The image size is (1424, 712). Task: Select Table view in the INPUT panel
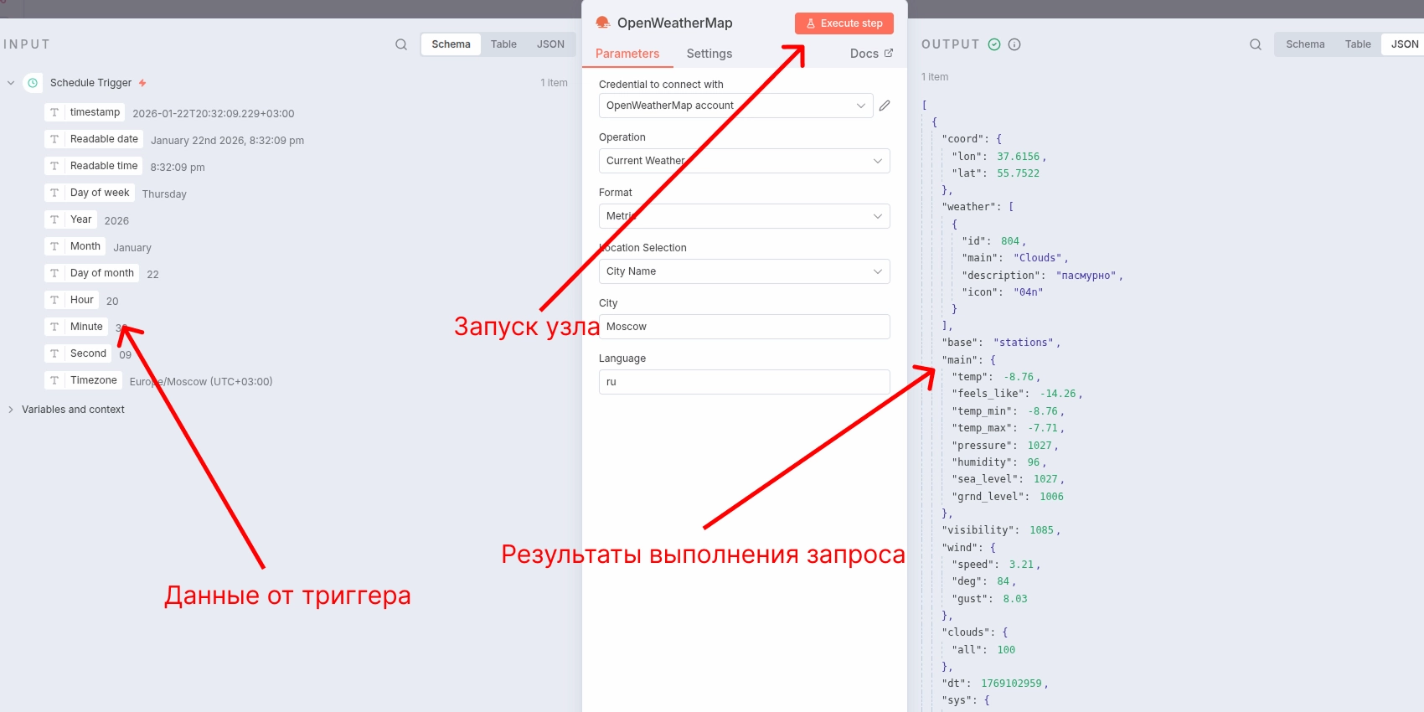[x=503, y=44]
